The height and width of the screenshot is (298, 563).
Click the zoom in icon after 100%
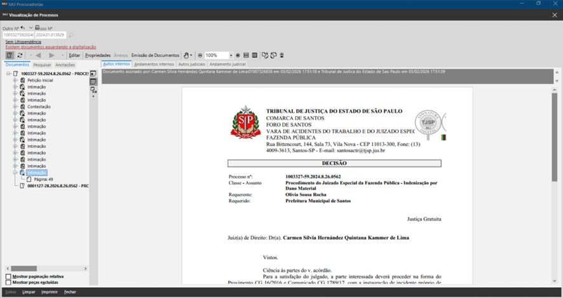point(238,55)
